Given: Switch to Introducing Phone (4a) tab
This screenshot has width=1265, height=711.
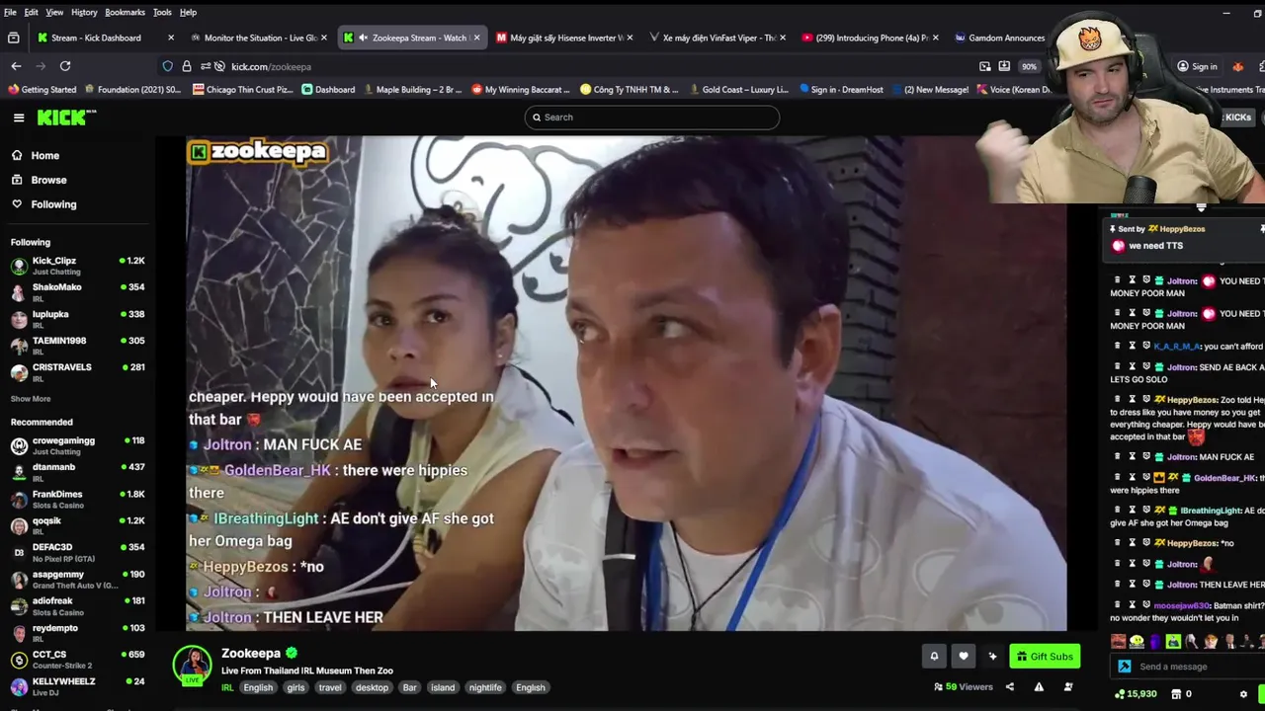Looking at the screenshot, I should pos(872,38).
